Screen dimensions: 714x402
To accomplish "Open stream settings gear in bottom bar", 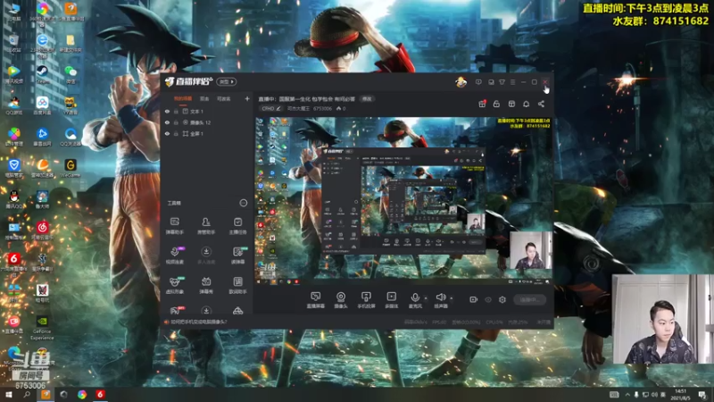I will coord(502,299).
